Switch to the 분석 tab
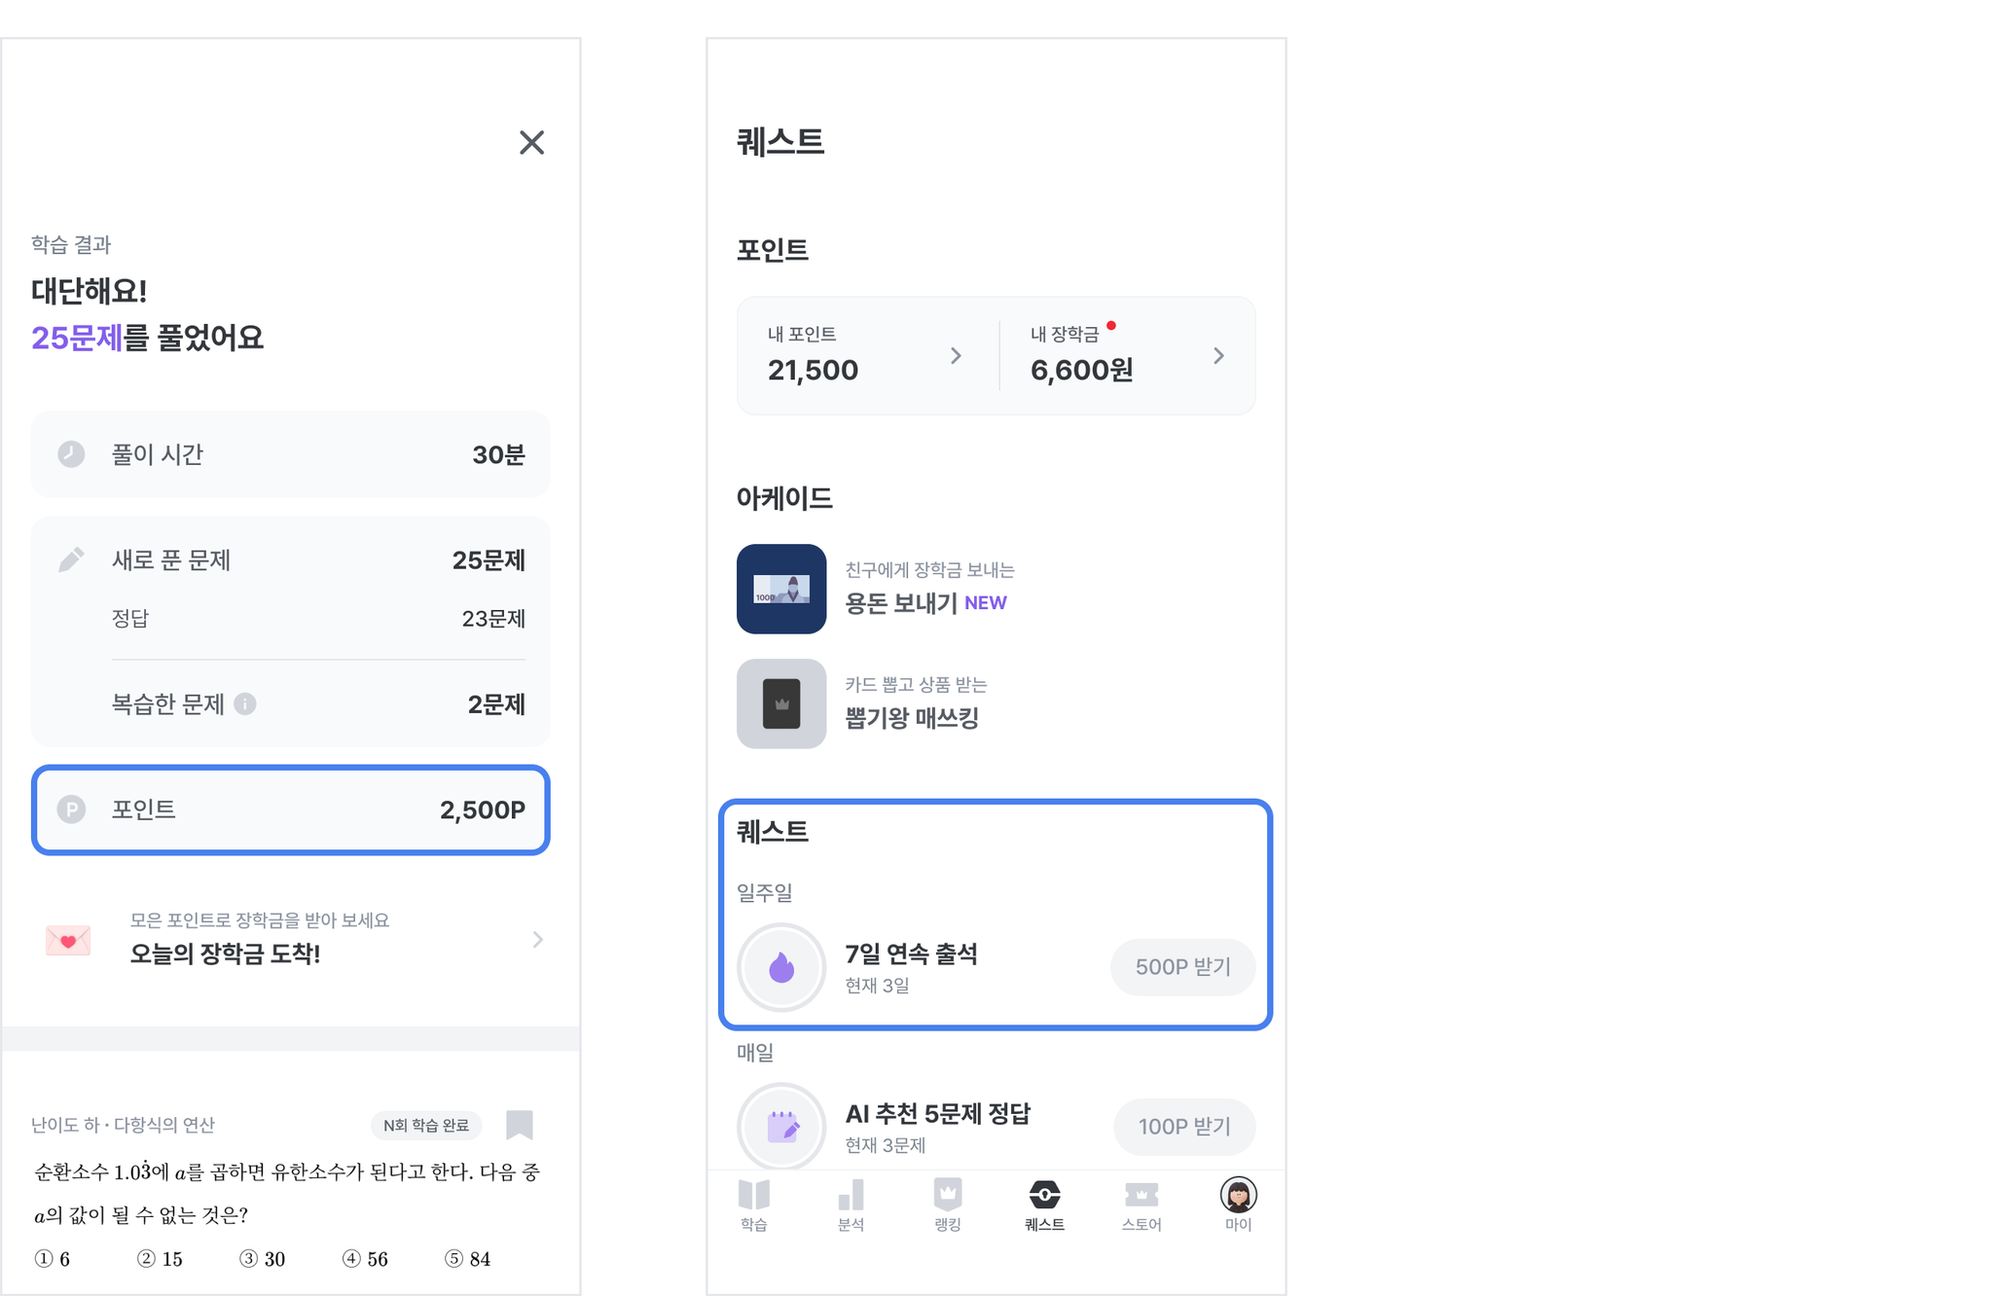Screen dimensions: 1993x1296 851,1206
